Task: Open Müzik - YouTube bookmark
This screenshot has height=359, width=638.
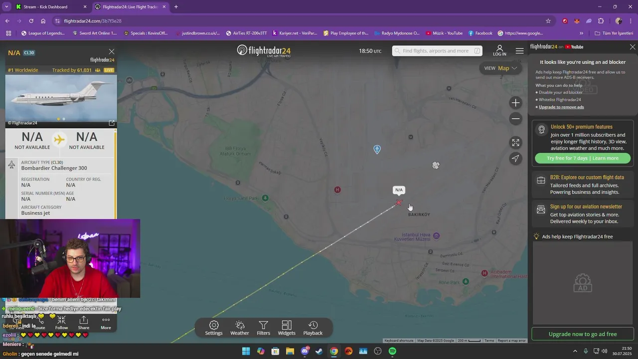Action: point(444,33)
